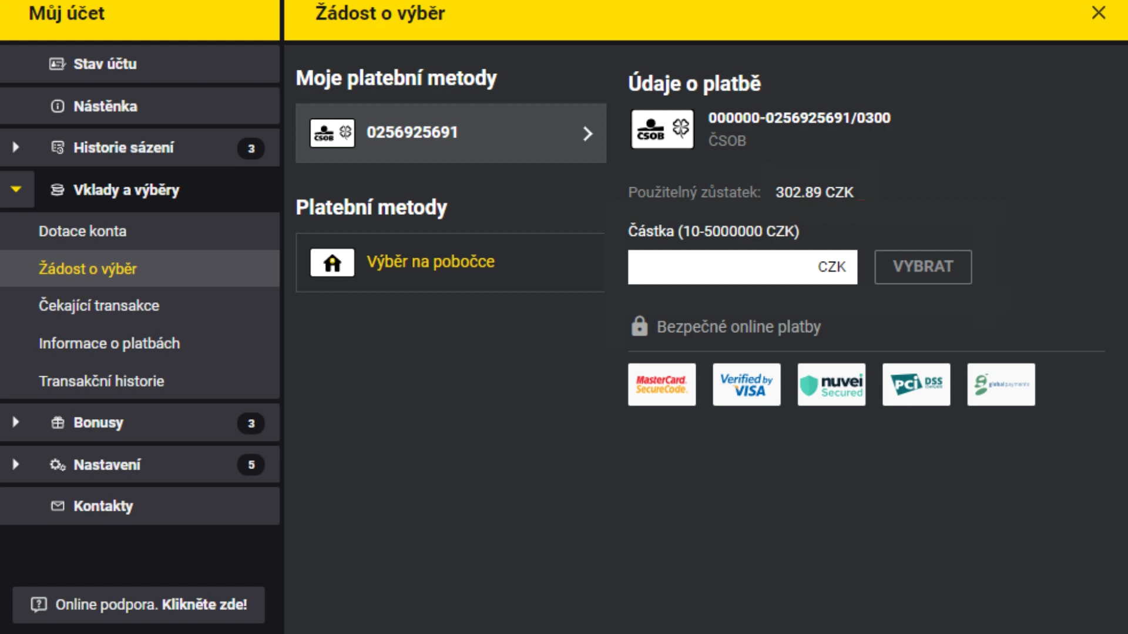
Task: Expand the Bonusy submenu arrow
Action: [16, 423]
